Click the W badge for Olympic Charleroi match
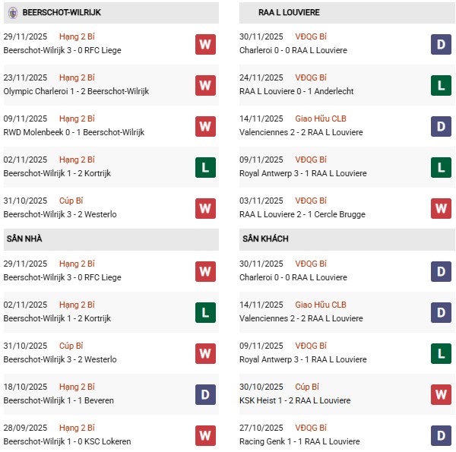 pyautogui.click(x=204, y=86)
